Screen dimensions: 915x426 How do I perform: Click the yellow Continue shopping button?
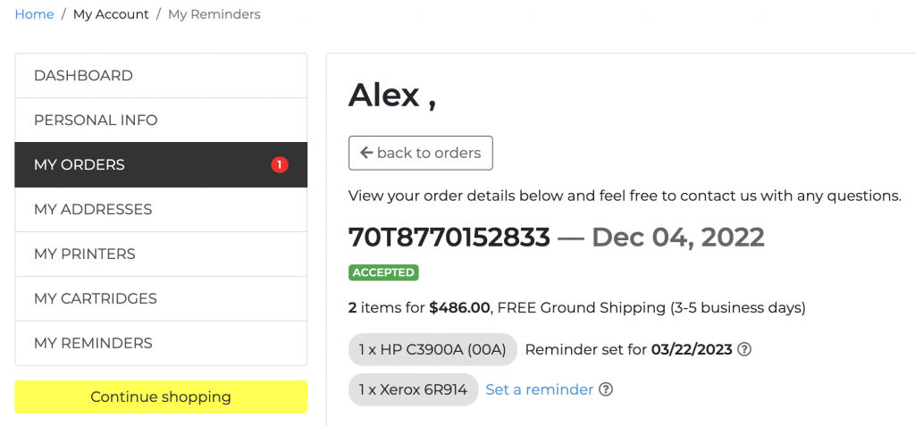161,397
